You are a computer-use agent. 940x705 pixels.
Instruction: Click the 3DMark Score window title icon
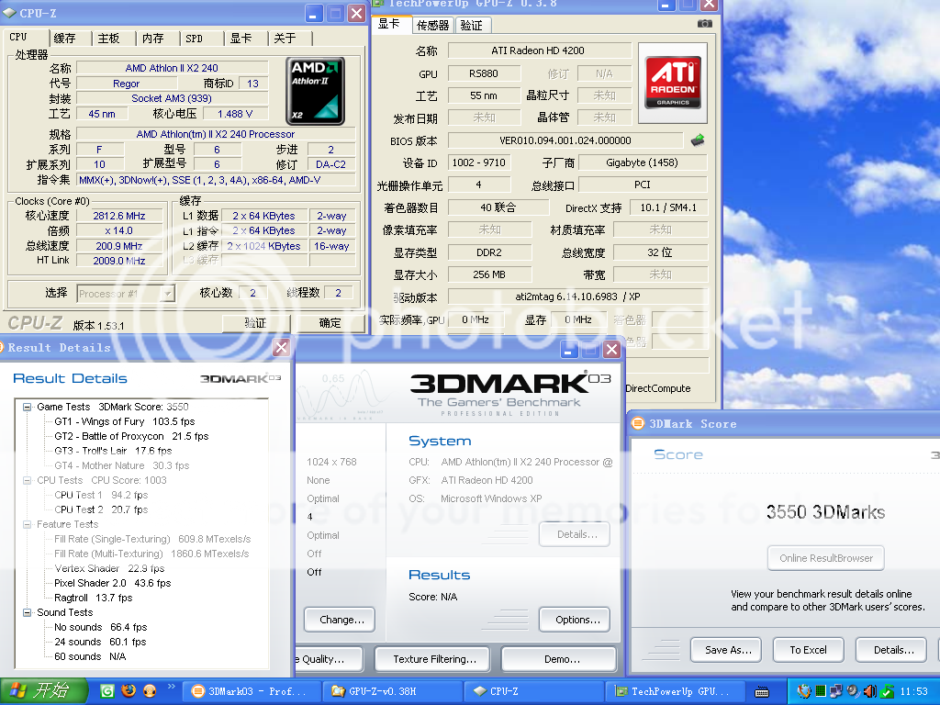(638, 423)
